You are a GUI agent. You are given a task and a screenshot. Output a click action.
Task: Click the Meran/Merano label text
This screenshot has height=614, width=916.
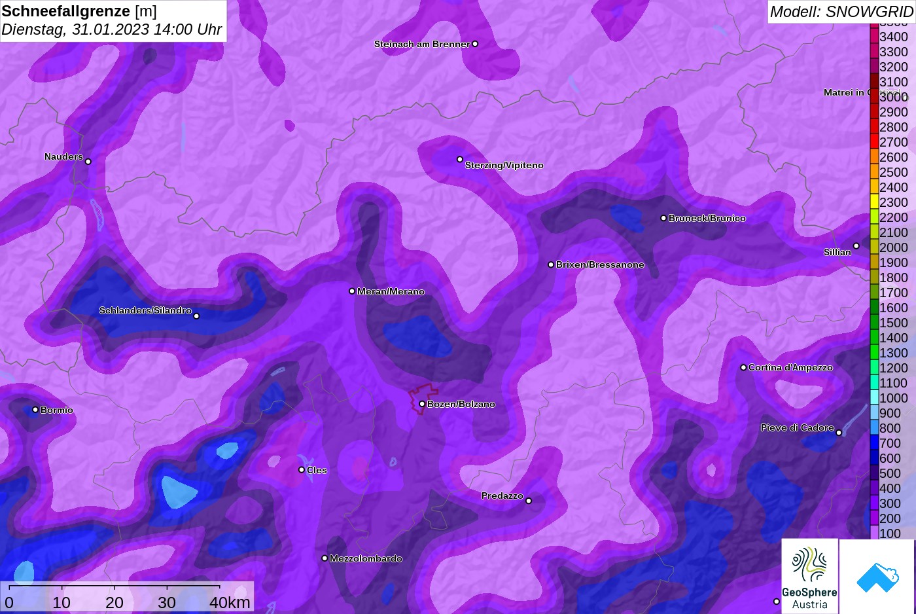(x=391, y=291)
